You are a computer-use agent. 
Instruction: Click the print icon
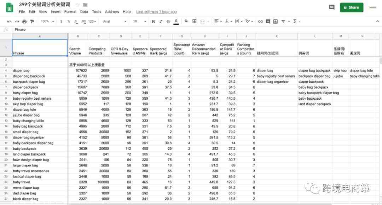tap(24, 22)
